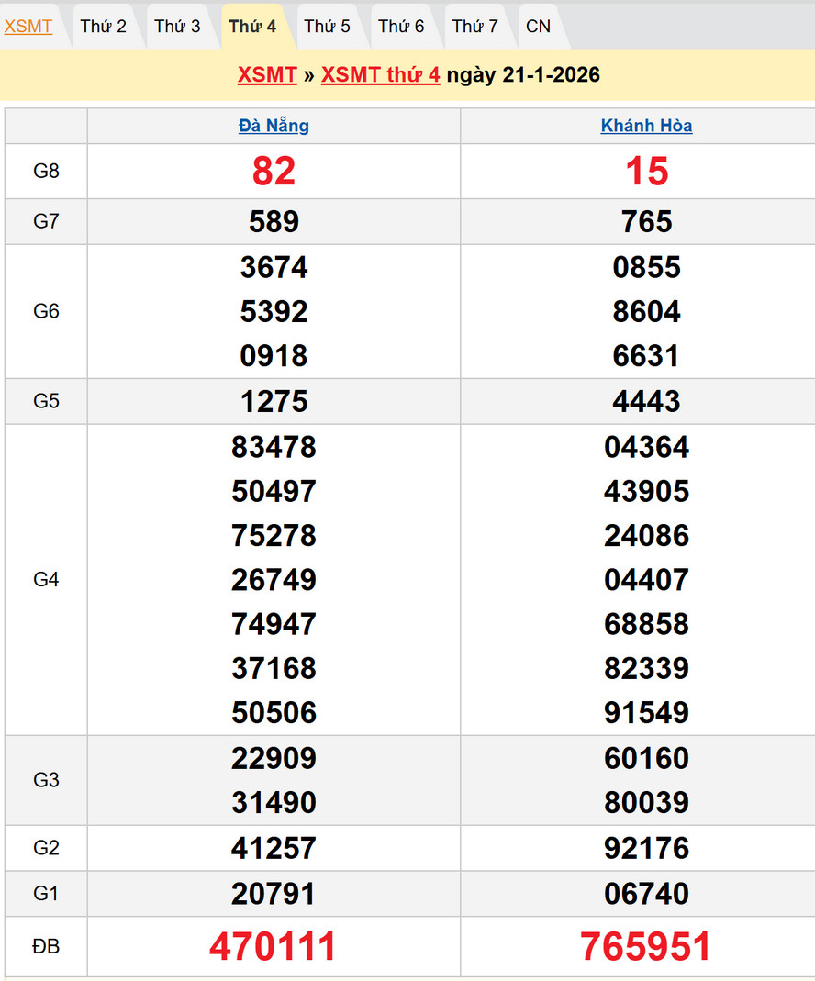This screenshot has height=981, width=815.
Task: Go to the Thứ 5 tab
Action: (x=327, y=27)
